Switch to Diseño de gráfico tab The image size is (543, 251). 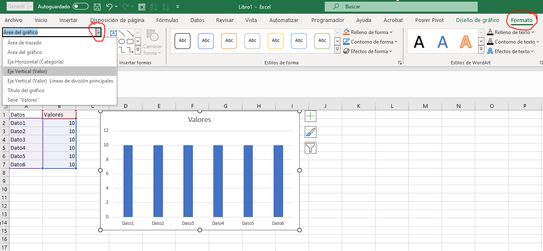click(477, 20)
